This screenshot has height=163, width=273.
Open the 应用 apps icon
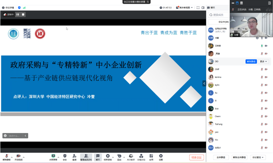tap(151, 157)
